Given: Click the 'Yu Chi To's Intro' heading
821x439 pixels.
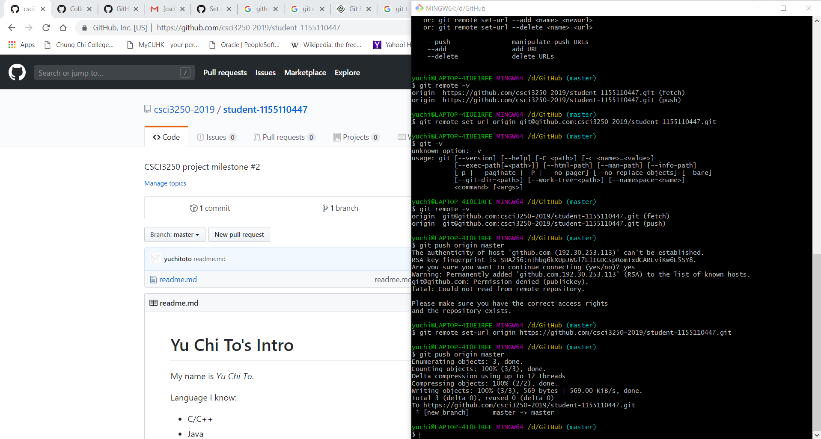Looking at the screenshot, I should [x=232, y=345].
